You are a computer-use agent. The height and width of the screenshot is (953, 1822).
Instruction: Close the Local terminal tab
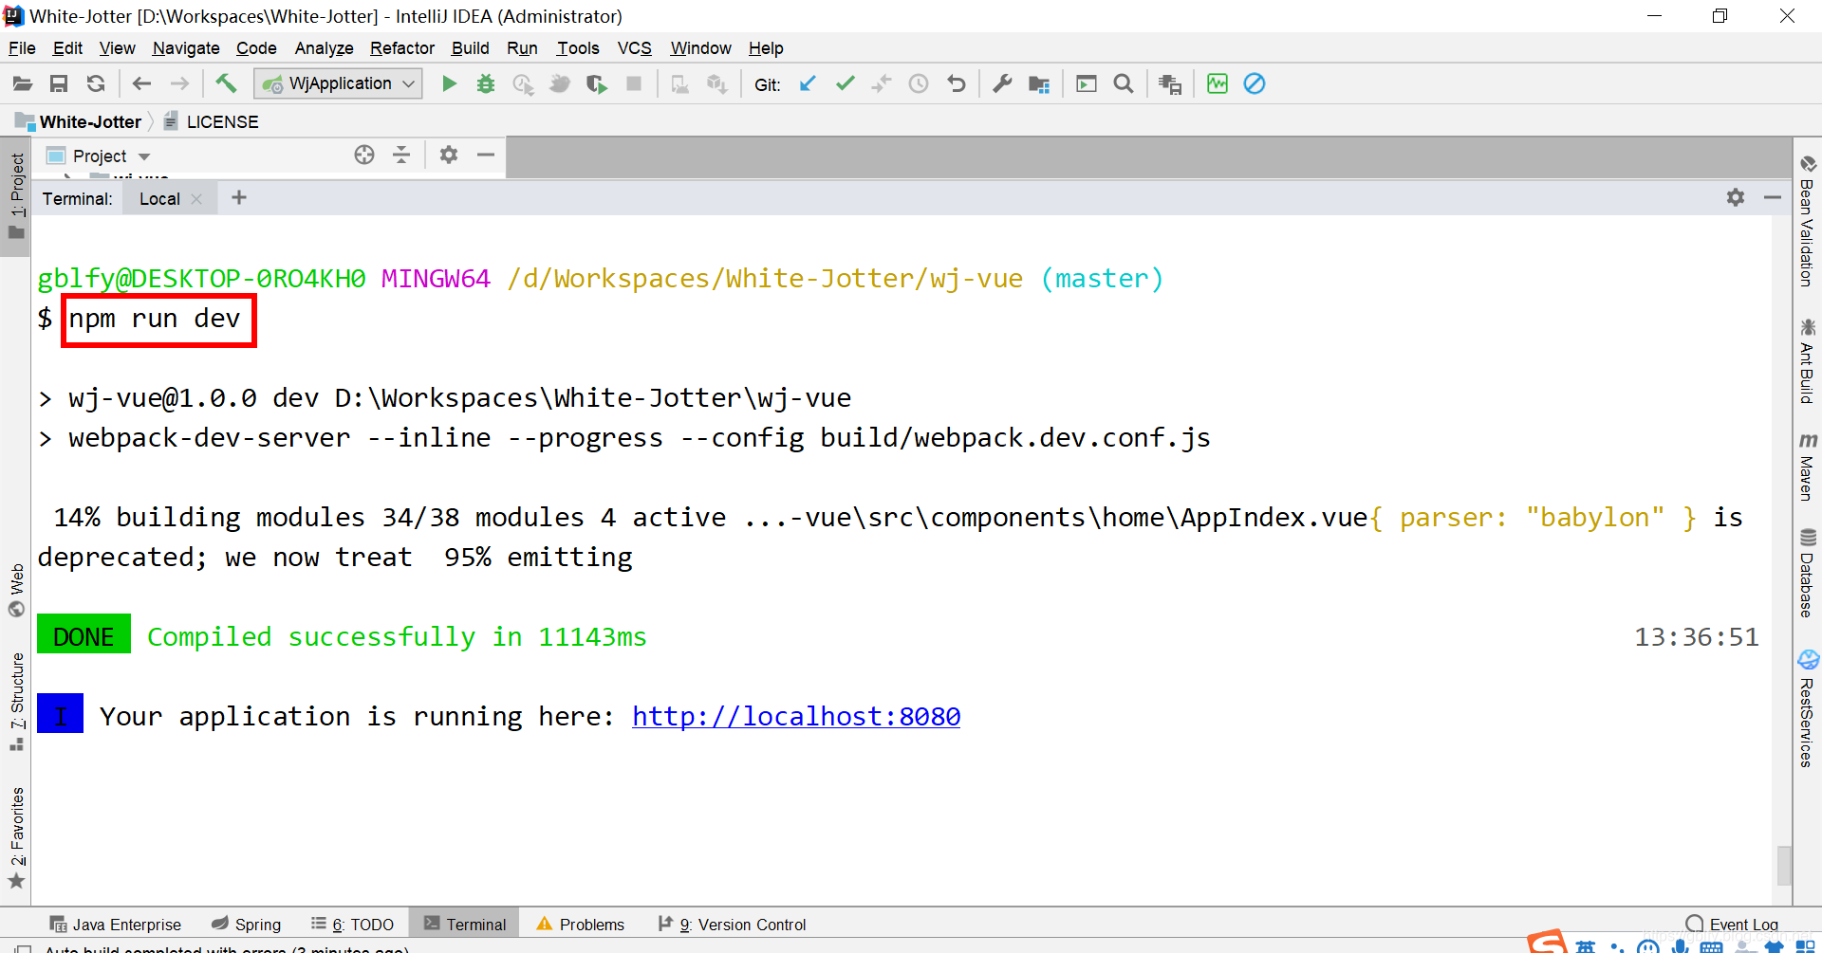point(196,199)
